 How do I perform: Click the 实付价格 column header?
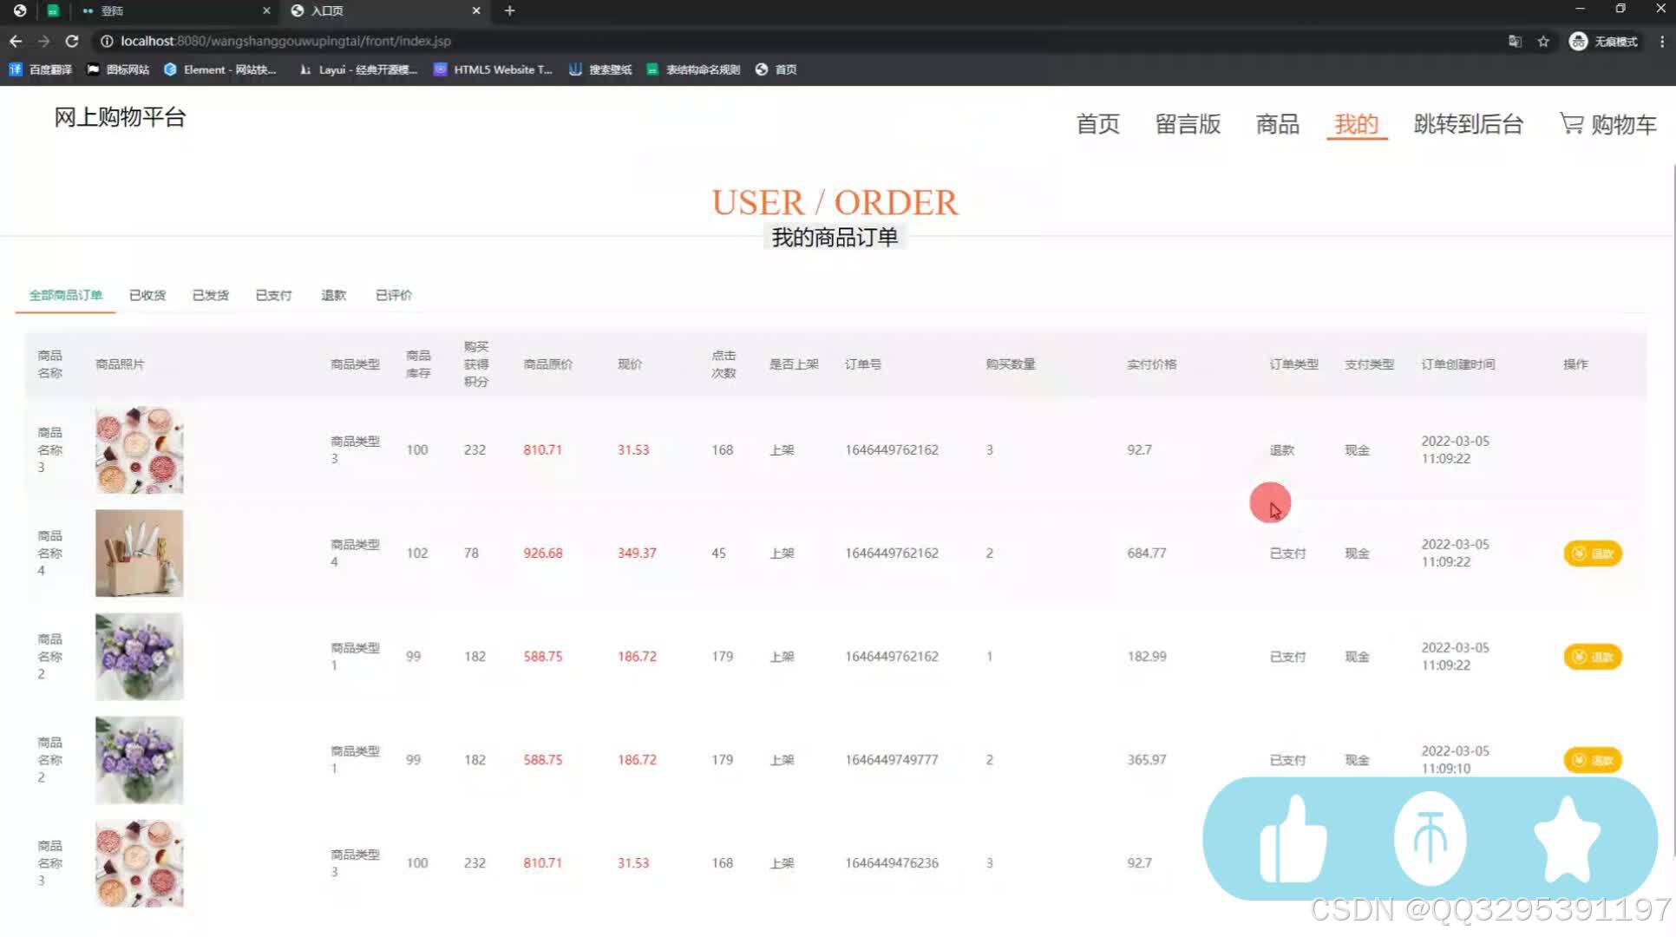coord(1152,364)
